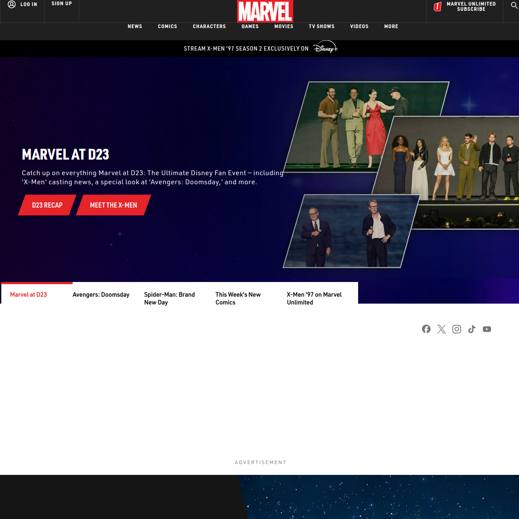This screenshot has width=519, height=519.
Task: Open Marvel's X (Twitter) icon
Action: pyautogui.click(x=442, y=329)
